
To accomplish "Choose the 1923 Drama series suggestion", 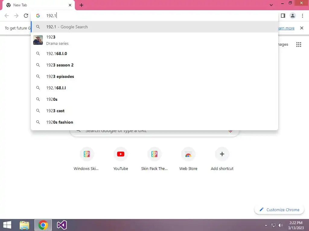I will pos(154,40).
